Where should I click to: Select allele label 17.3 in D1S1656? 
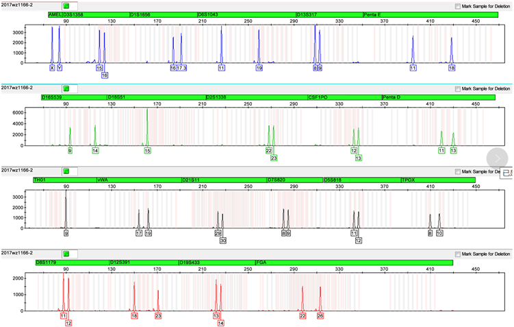(182, 69)
